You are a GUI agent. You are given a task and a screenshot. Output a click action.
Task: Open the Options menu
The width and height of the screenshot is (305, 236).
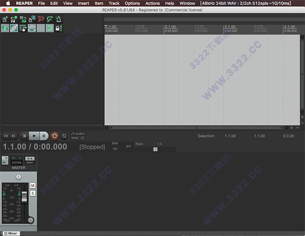(132, 4)
